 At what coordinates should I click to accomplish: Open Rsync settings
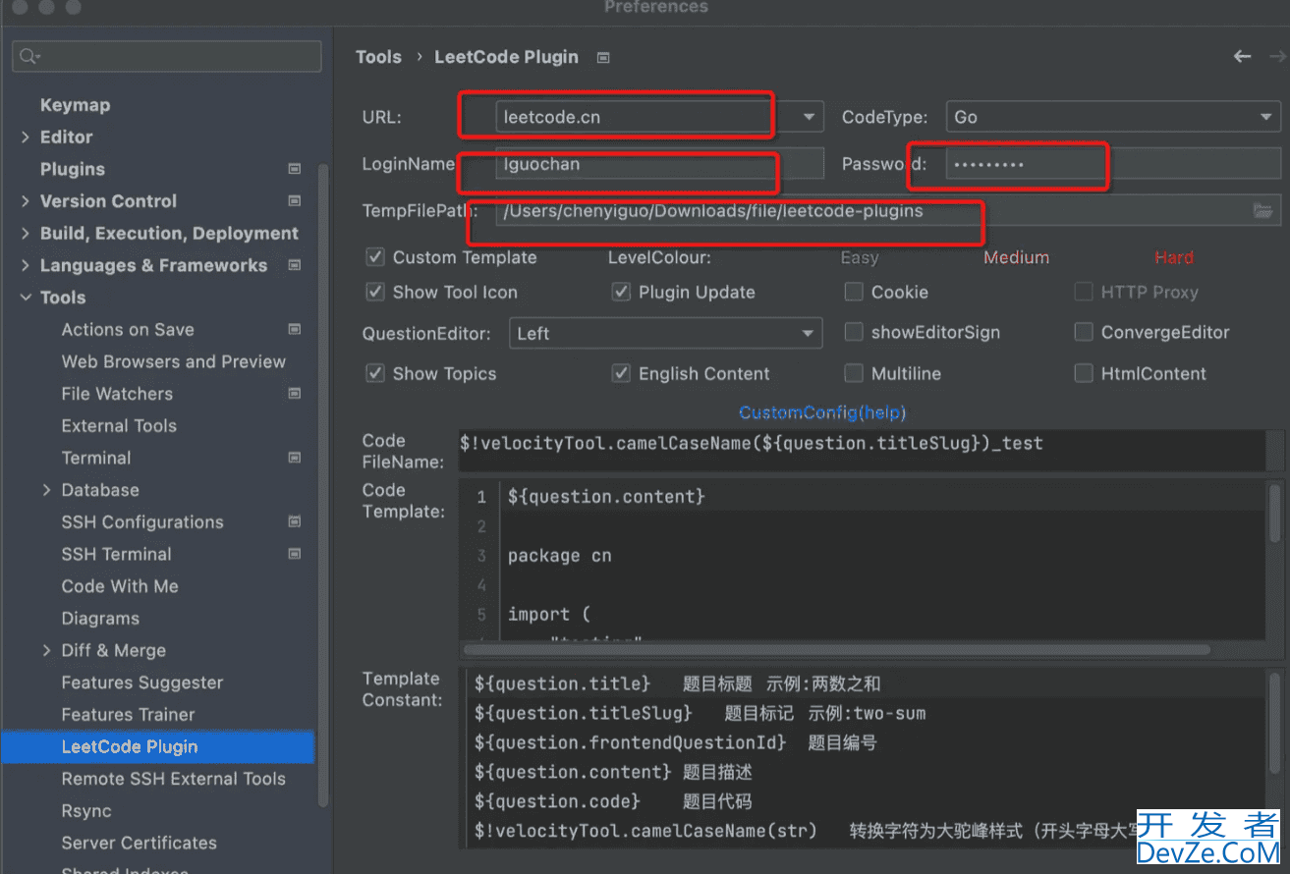pos(86,811)
